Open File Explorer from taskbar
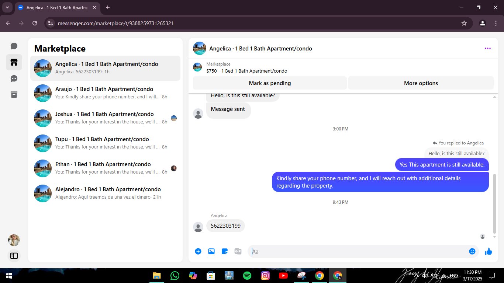This screenshot has height=283, width=504. (157, 276)
